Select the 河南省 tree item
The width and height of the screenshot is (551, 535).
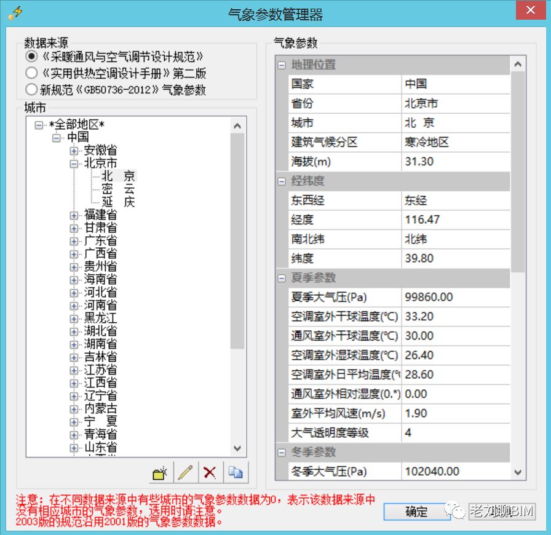[x=100, y=305]
